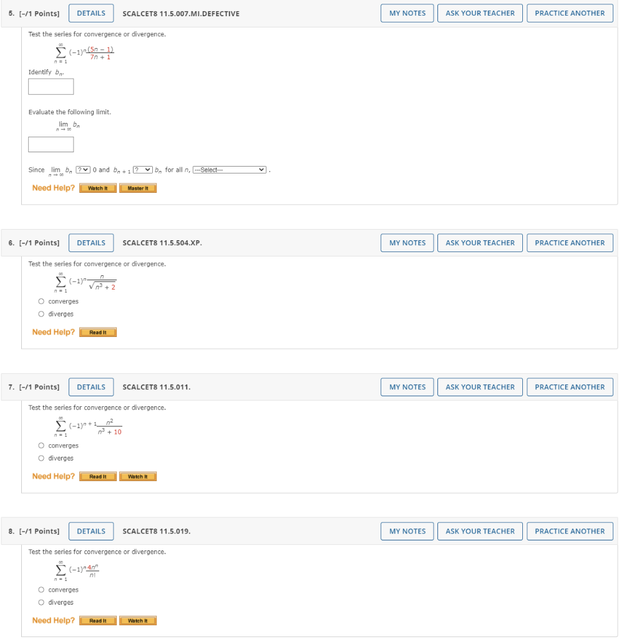Click MY NOTES on problem 5
The height and width of the screenshot is (639, 619).
click(407, 12)
